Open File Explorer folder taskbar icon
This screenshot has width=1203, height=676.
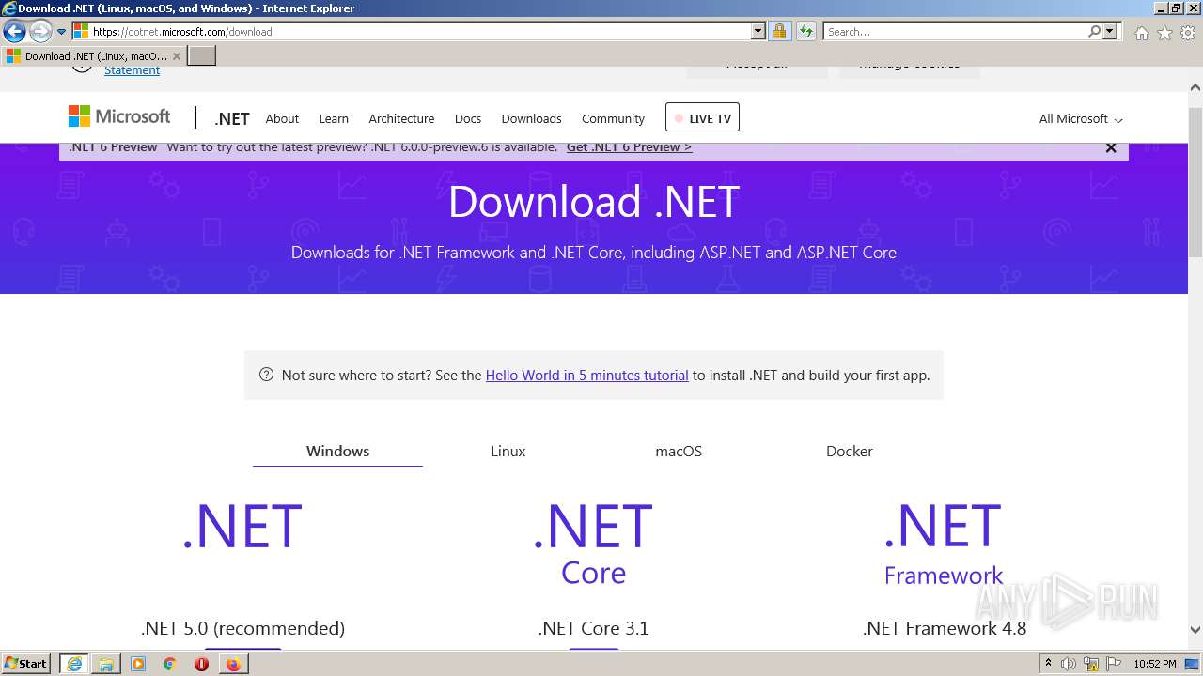coord(106,664)
